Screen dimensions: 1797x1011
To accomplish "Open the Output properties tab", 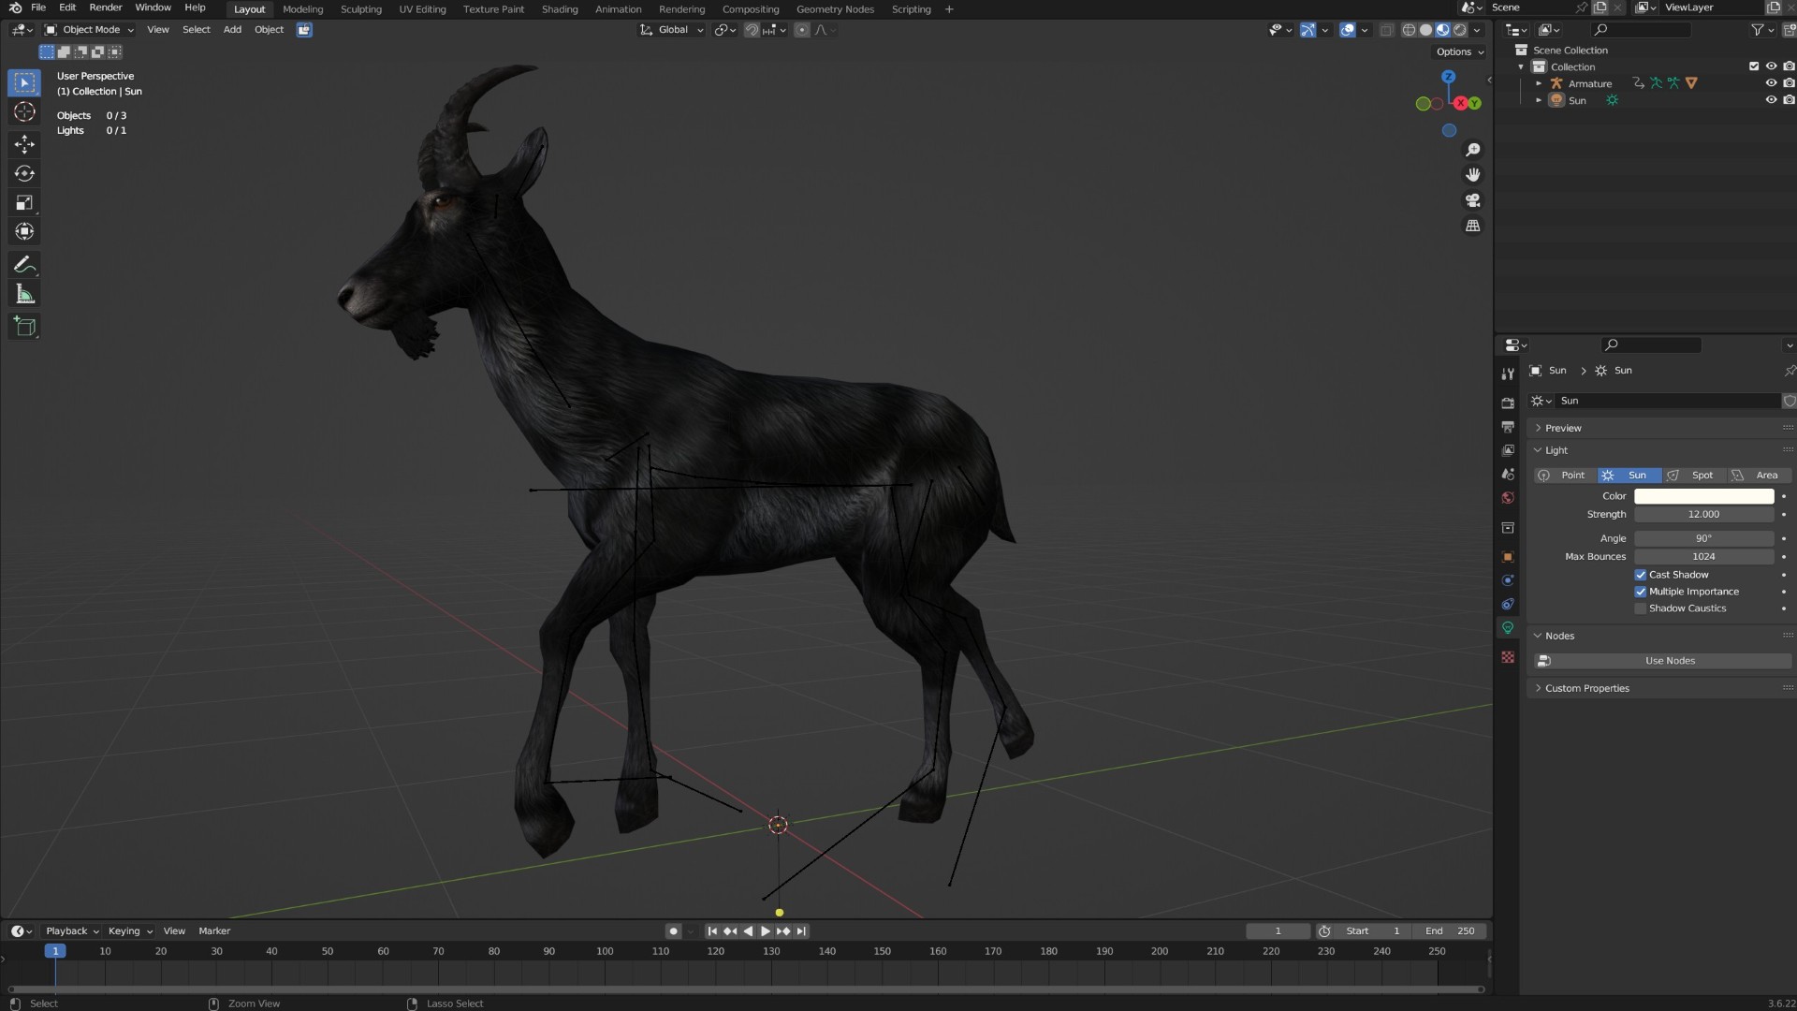I will (x=1507, y=427).
